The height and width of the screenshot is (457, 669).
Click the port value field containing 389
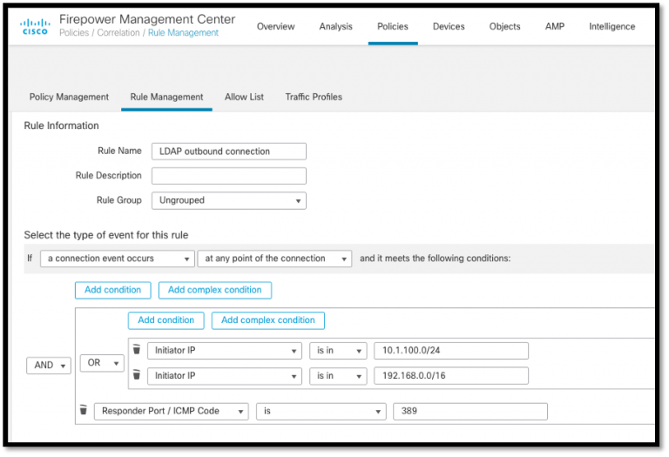[x=470, y=411]
